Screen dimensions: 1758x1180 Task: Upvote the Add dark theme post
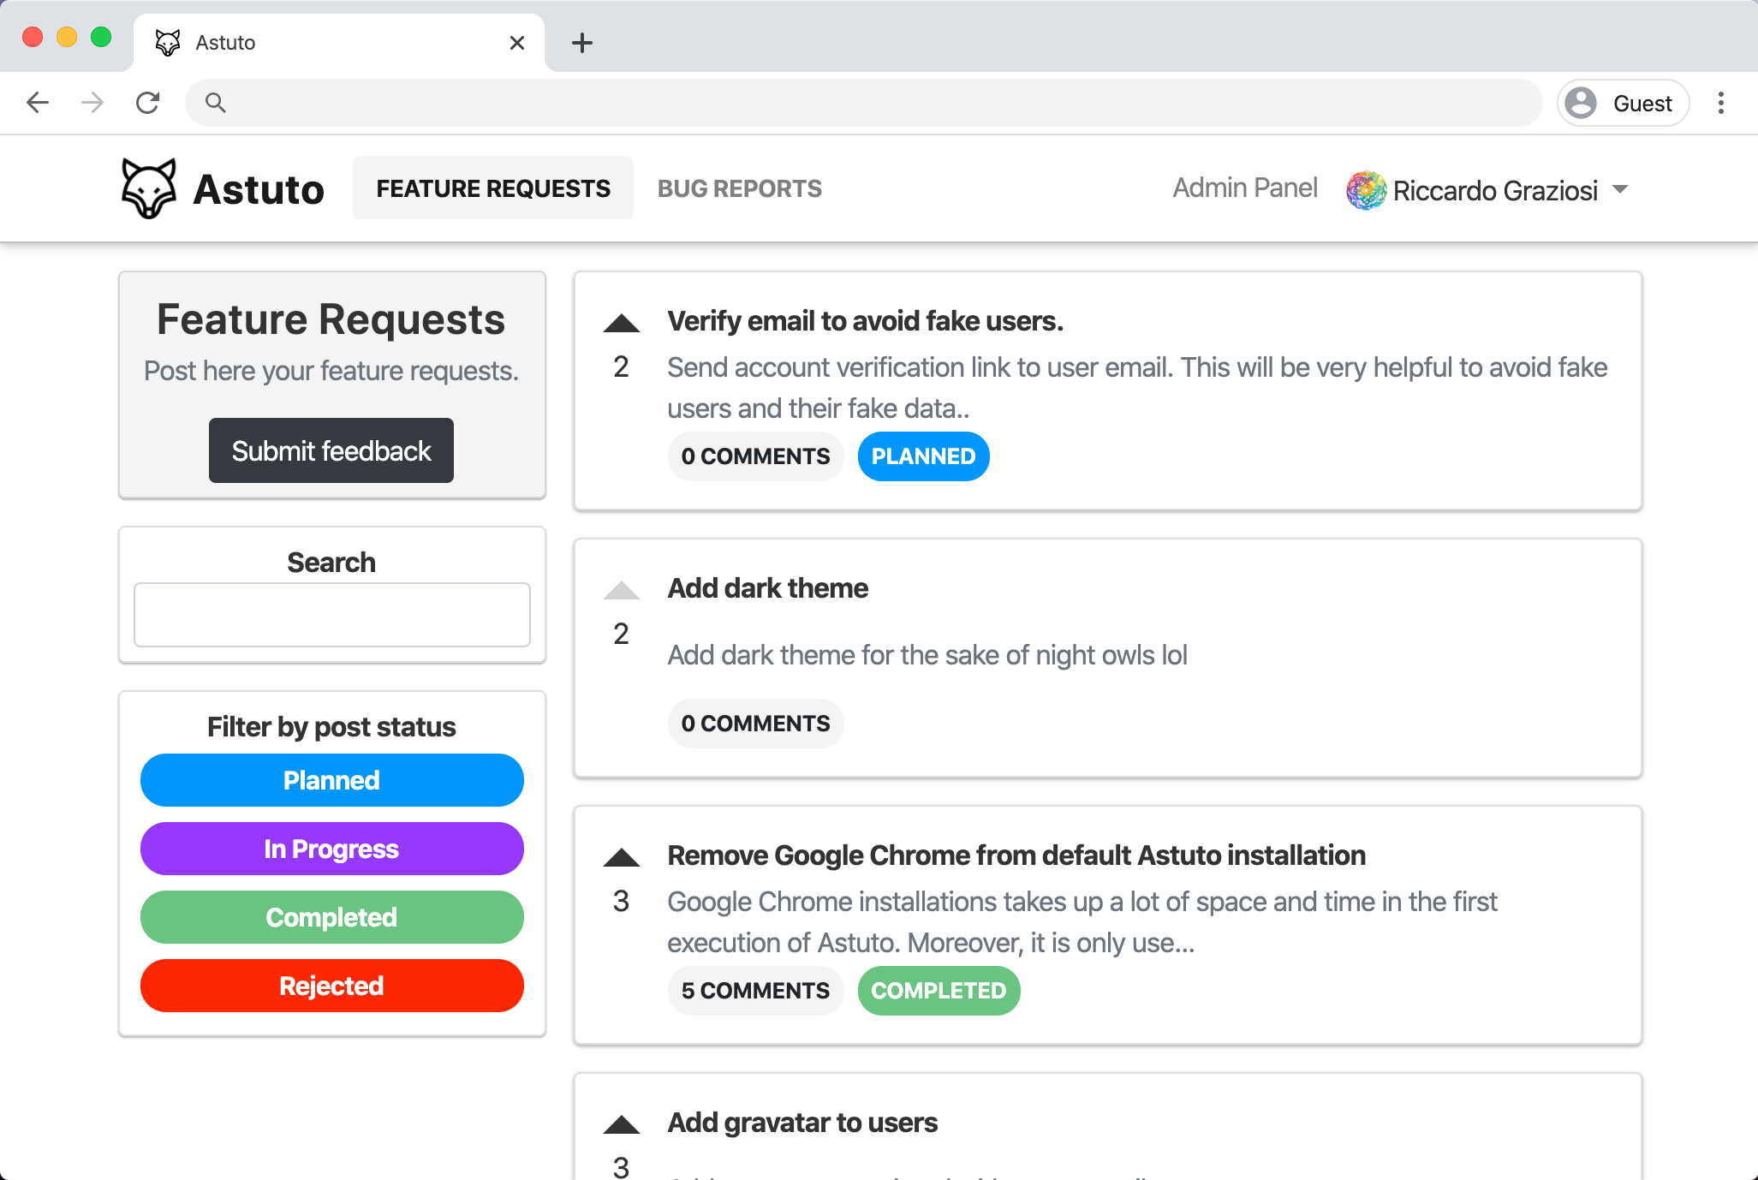[x=621, y=591]
